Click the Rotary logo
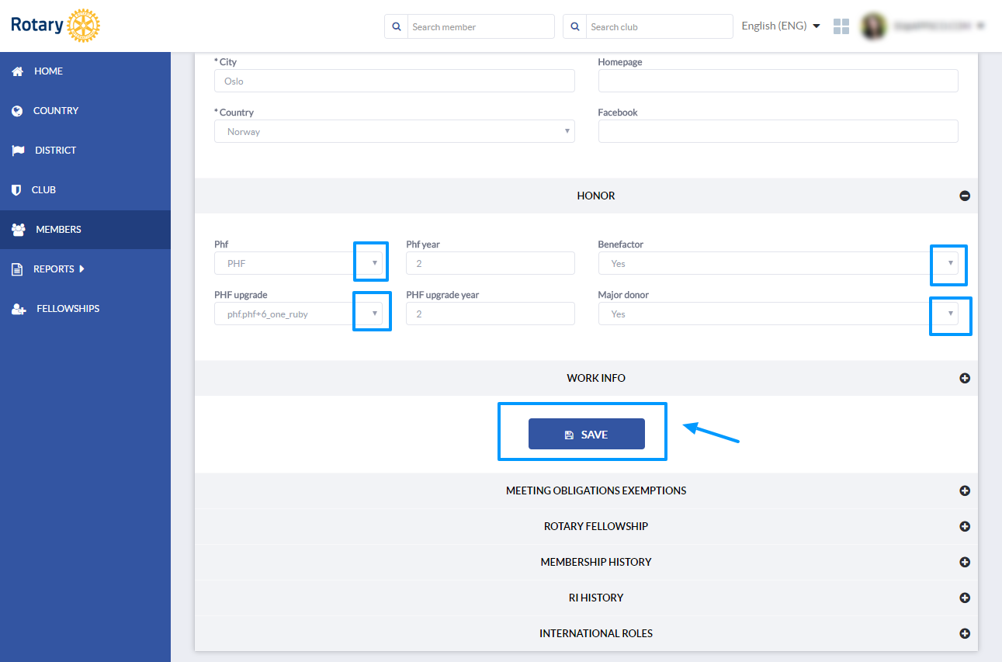Viewport: 1002px width, 662px height. (56, 26)
